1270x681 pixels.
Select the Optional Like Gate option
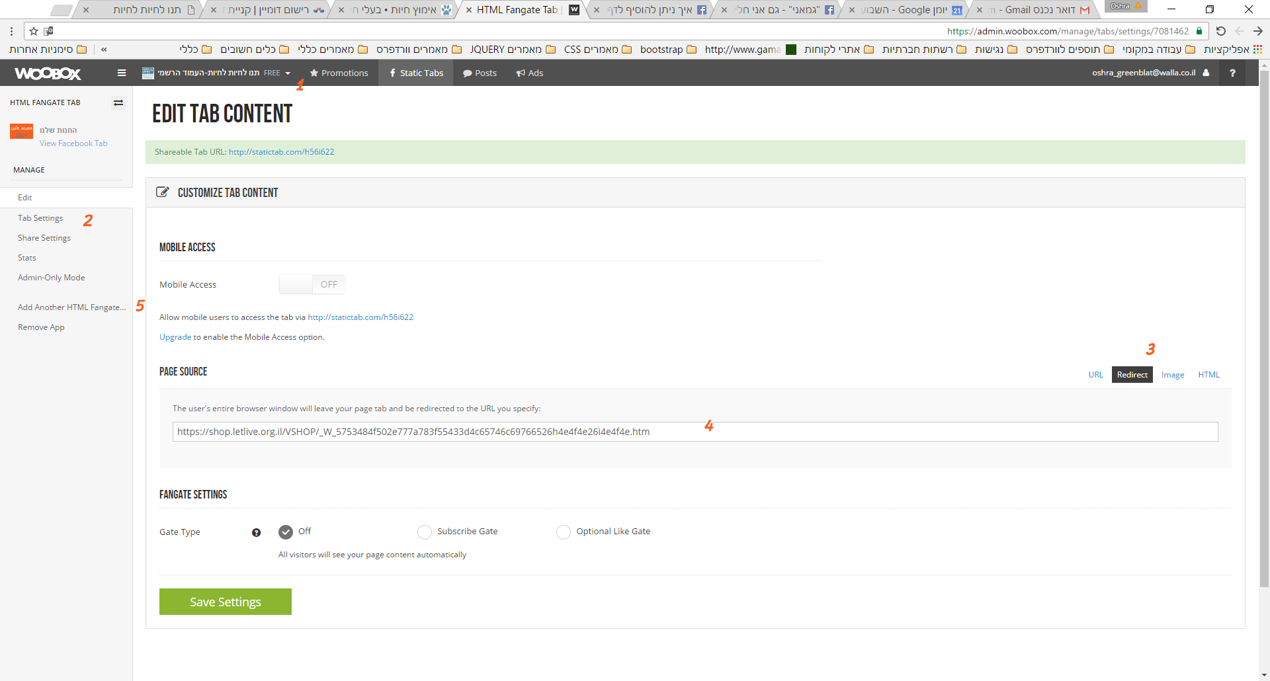click(x=564, y=532)
